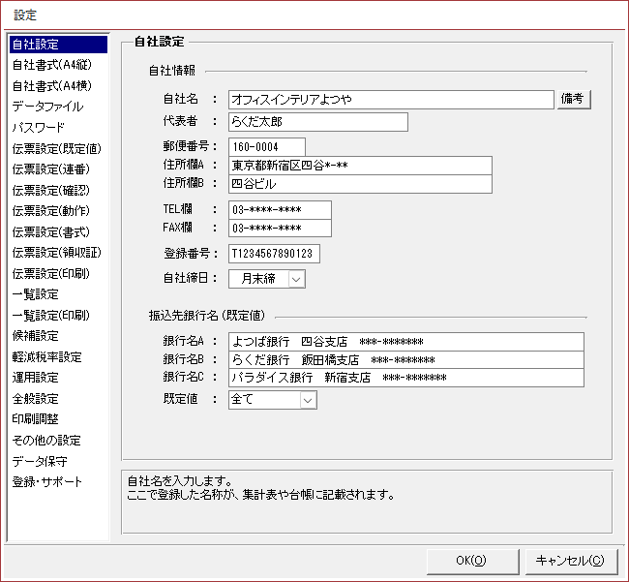Image resolution: width=629 pixels, height=582 pixels.
Task: Open the 自社締日 dropdown
Action: [x=296, y=279]
